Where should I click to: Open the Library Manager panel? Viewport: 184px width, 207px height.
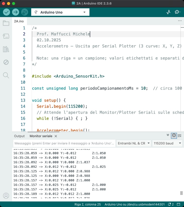tap(6, 49)
